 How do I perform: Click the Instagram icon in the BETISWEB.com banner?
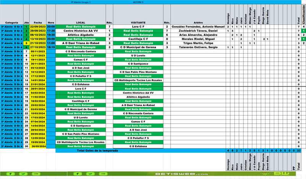103,174
